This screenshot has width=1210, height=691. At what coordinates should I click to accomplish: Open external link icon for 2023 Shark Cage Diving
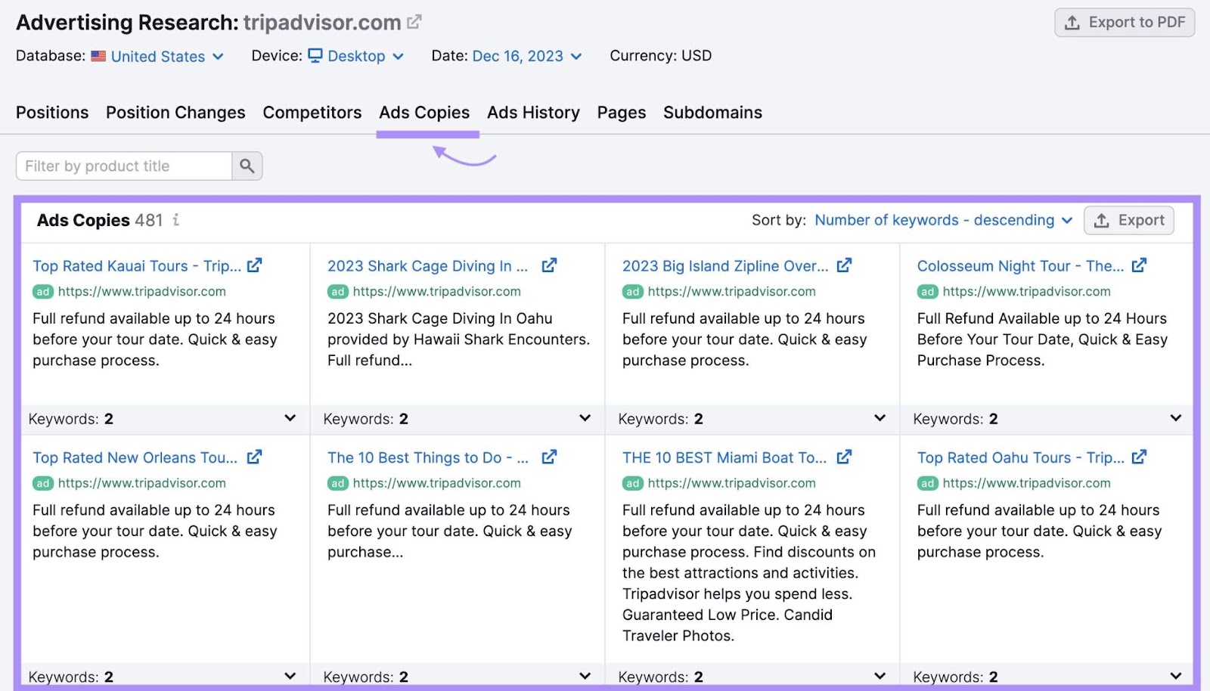click(x=549, y=265)
